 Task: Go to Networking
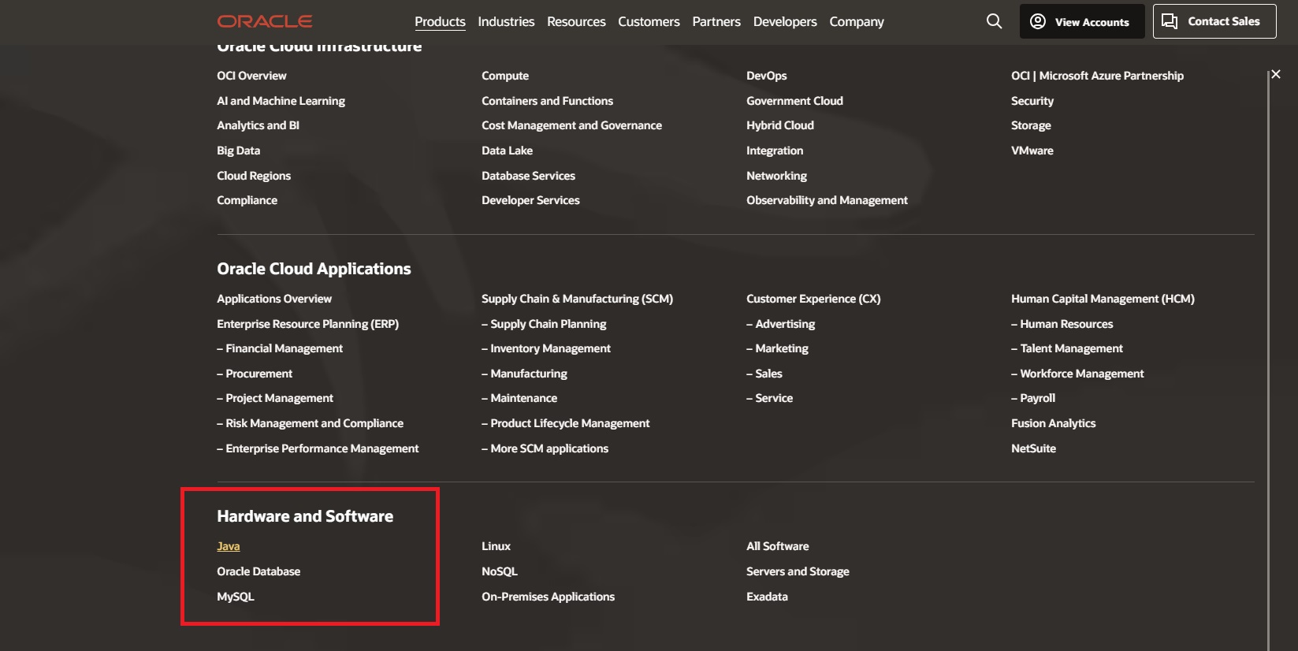coord(776,176)
